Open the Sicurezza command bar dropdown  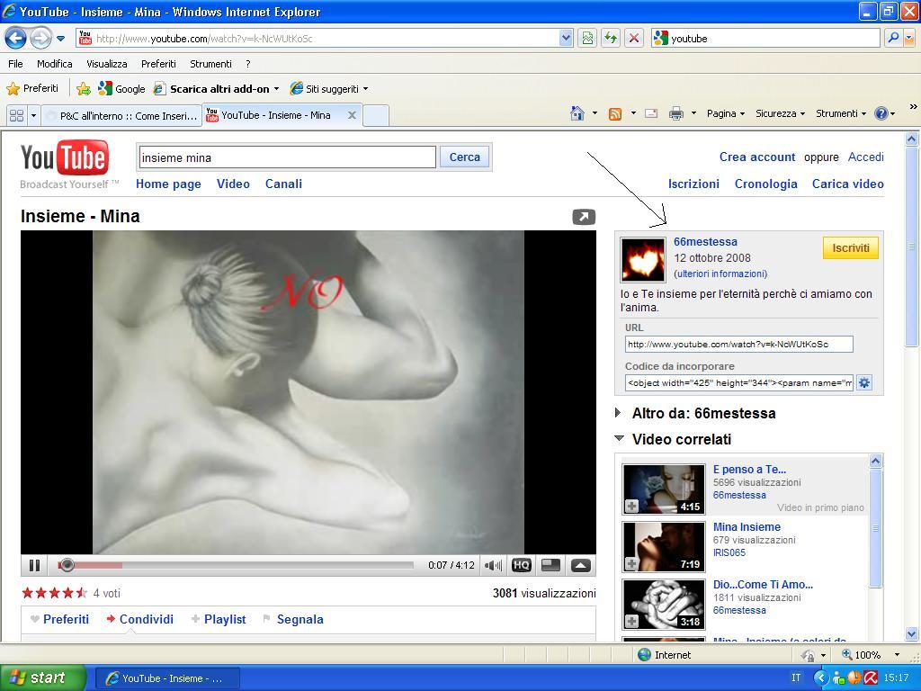click(x=780, y=113)
